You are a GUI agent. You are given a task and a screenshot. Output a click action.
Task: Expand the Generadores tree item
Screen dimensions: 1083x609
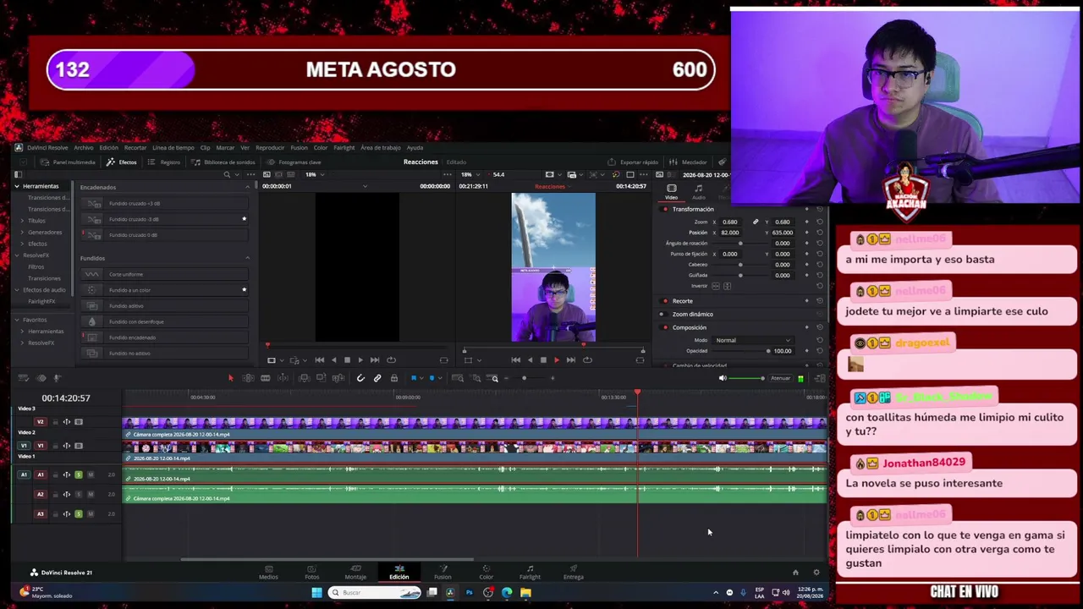tap(23, 233)
